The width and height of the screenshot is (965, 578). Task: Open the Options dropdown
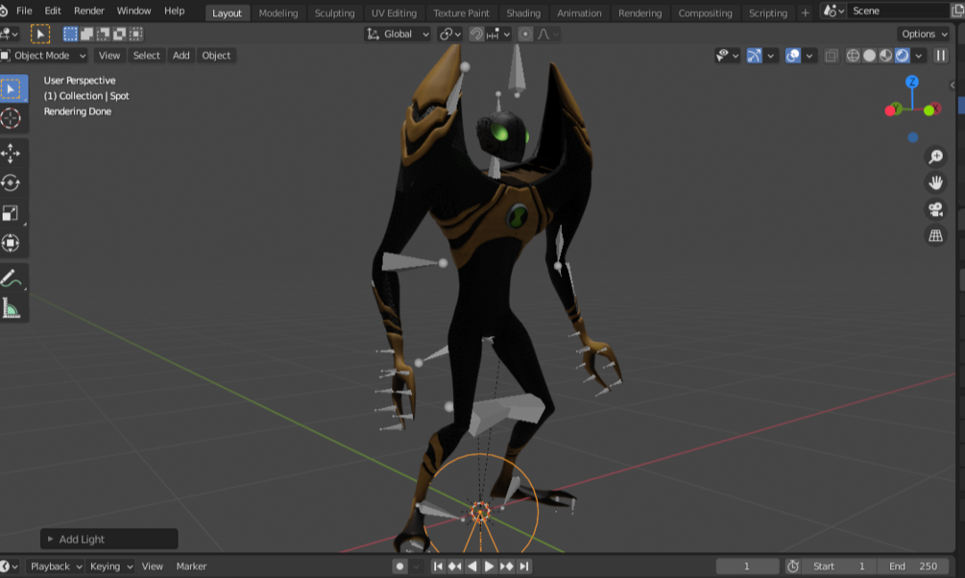924,34
